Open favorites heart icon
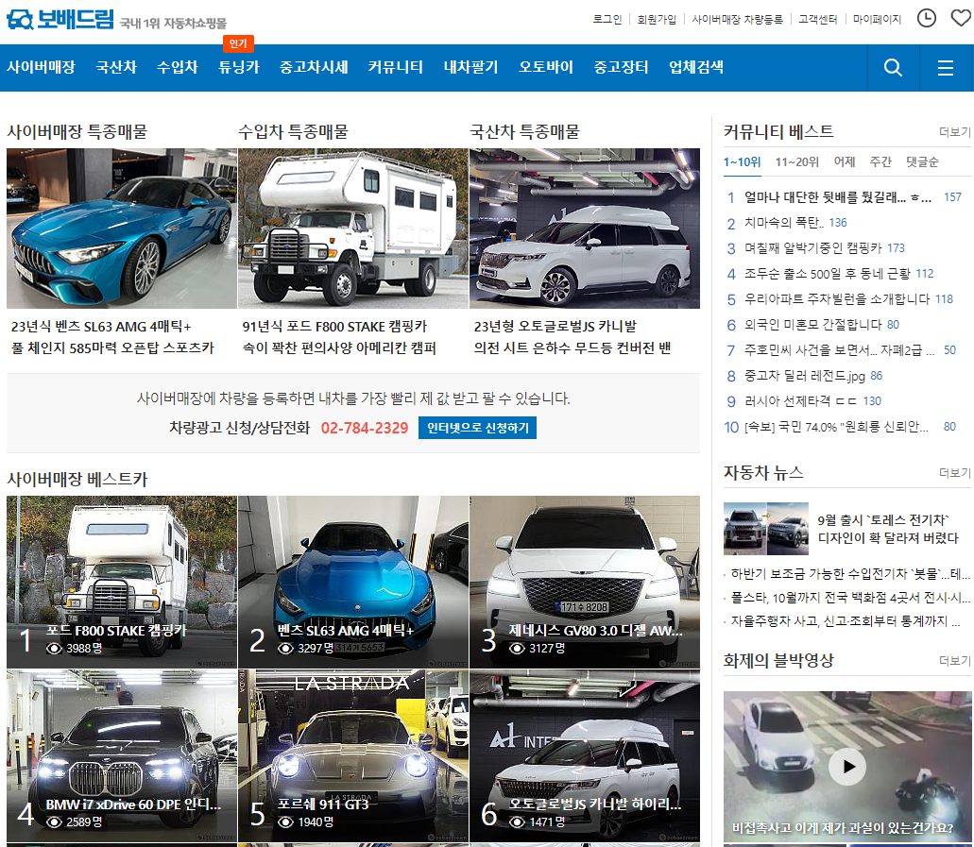This screenshot has height=847, width=974. coord(961,17)
